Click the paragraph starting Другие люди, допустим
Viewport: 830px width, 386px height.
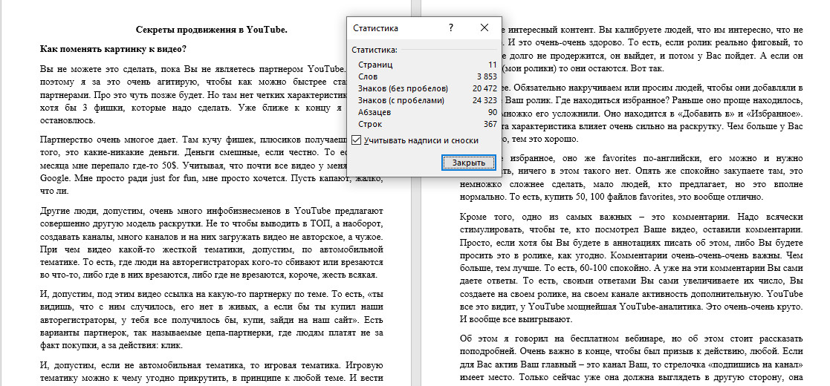212,243
